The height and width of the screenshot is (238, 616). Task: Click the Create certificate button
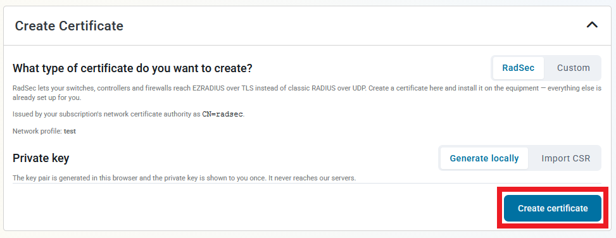pyautogui.click(x=552, y=208)
